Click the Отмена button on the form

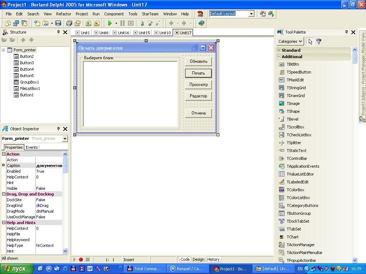(198, 113)
